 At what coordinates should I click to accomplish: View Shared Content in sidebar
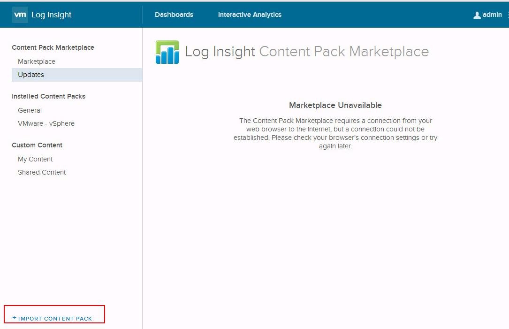42,172
